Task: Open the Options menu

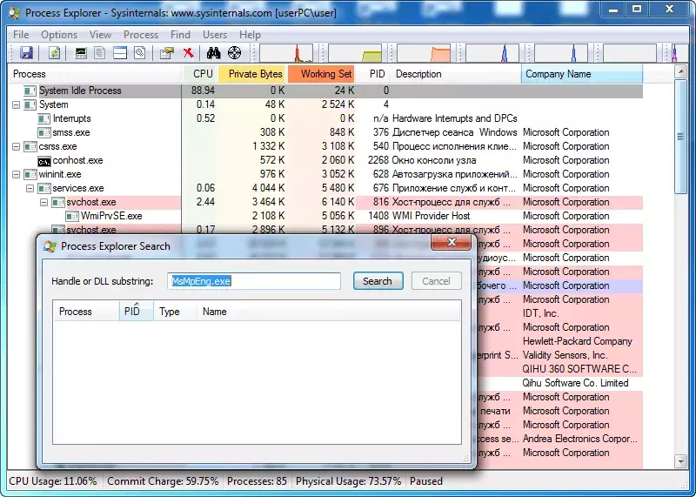Action: coord(59,35)
